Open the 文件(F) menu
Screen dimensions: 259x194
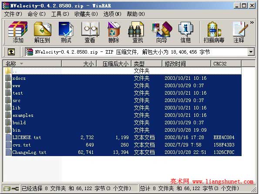coord(13,14)
